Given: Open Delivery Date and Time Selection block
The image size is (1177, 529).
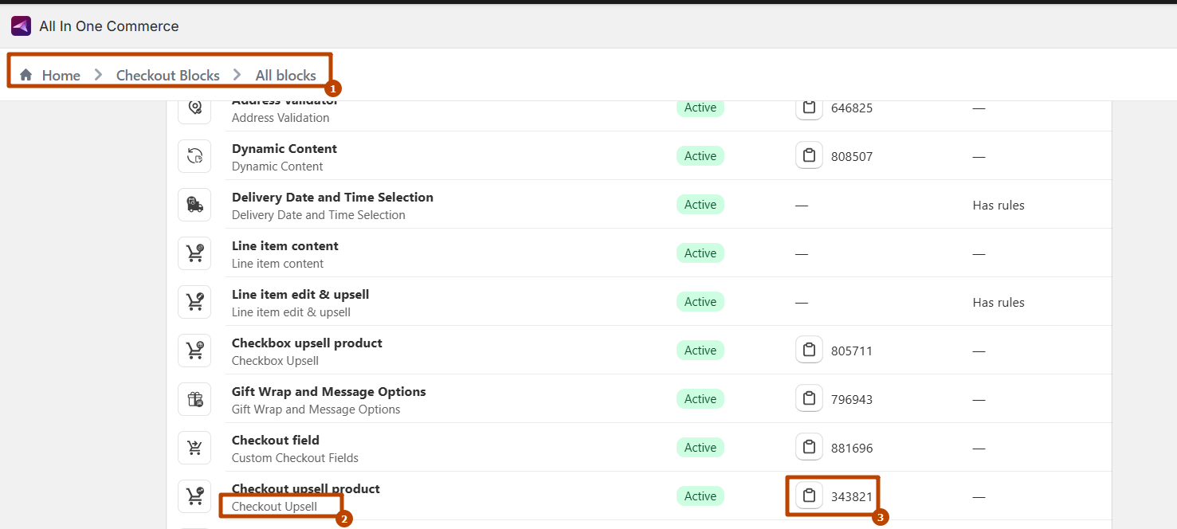Looking at the screenshot, I should pyautogui.click(x=332, y=198).
